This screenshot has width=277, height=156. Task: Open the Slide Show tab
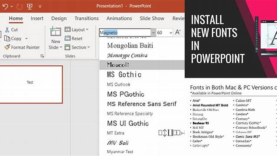tap(152, 18)
